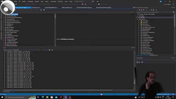Select ChaosVisualDebugger in Object Browser

click(12, 39)
